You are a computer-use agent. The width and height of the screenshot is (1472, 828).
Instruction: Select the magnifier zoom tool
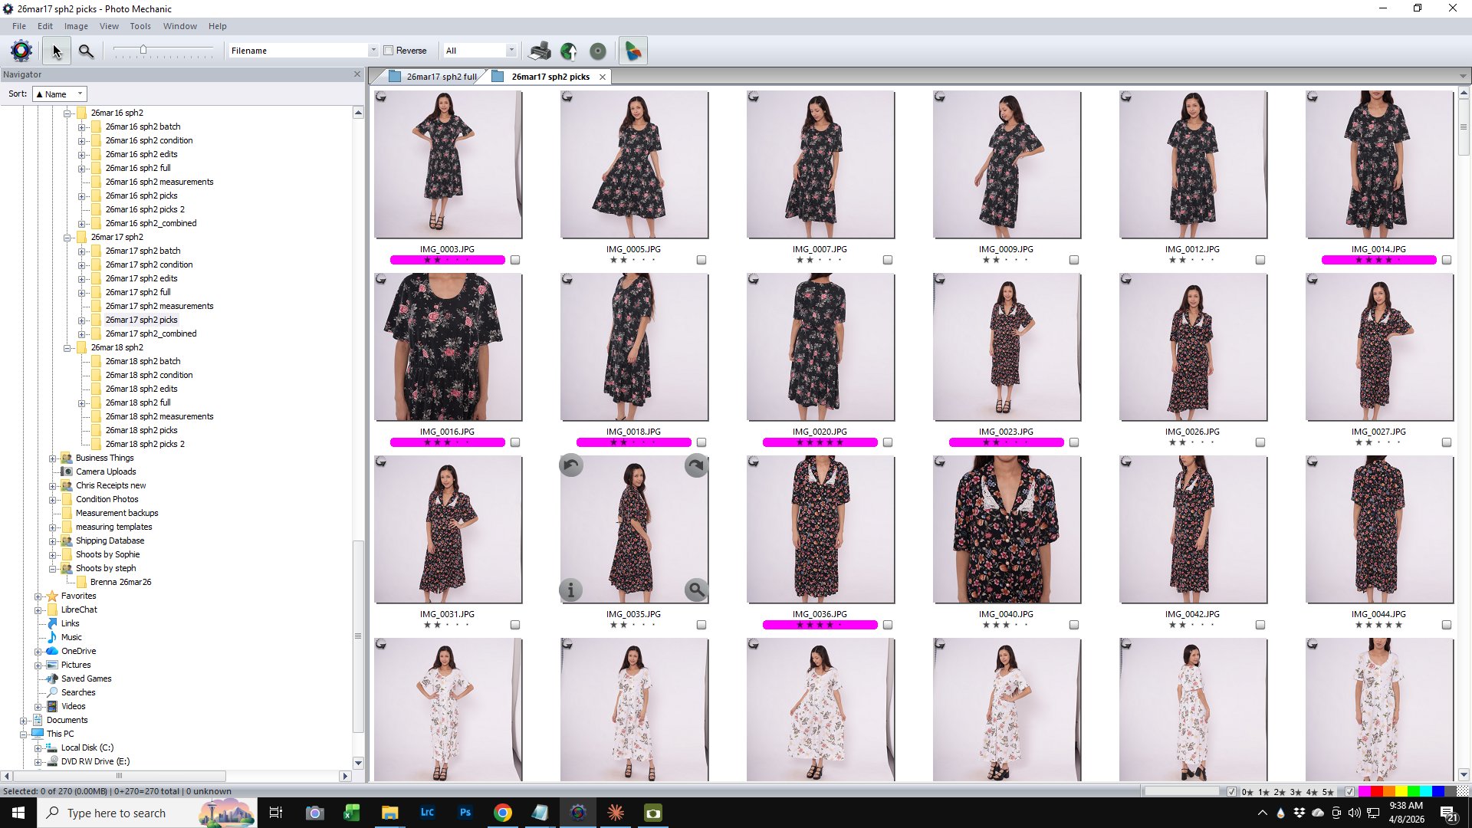86,51
